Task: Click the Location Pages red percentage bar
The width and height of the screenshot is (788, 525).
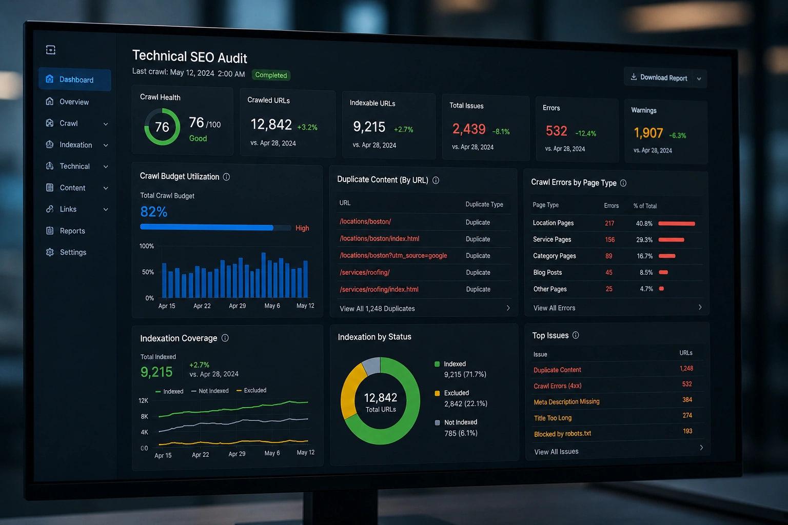Action: [x=677, y=224]
